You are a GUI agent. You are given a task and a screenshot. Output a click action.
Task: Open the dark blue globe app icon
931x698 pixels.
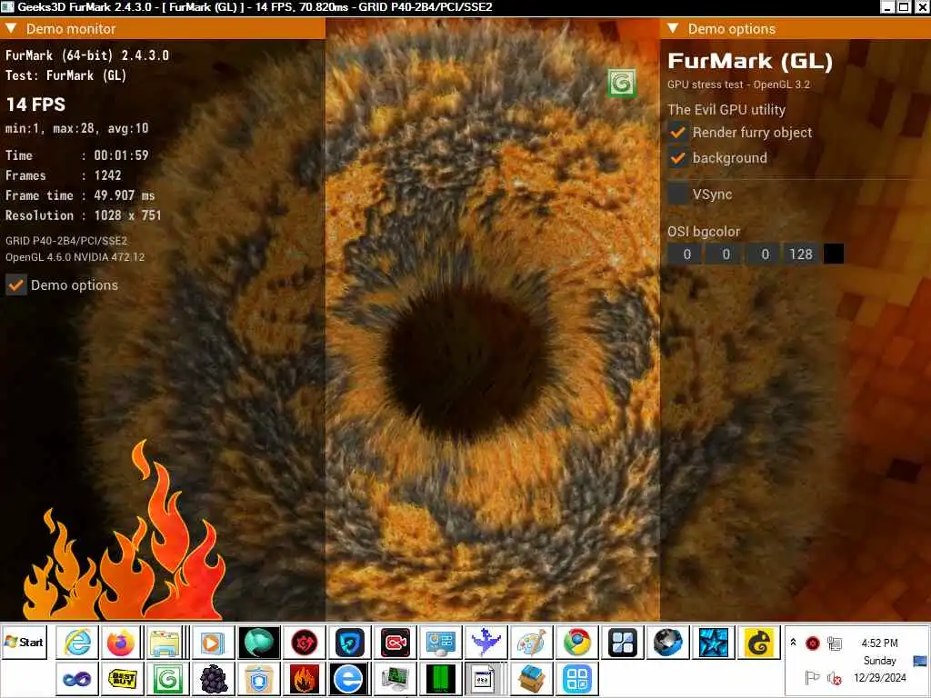(668, 643)
